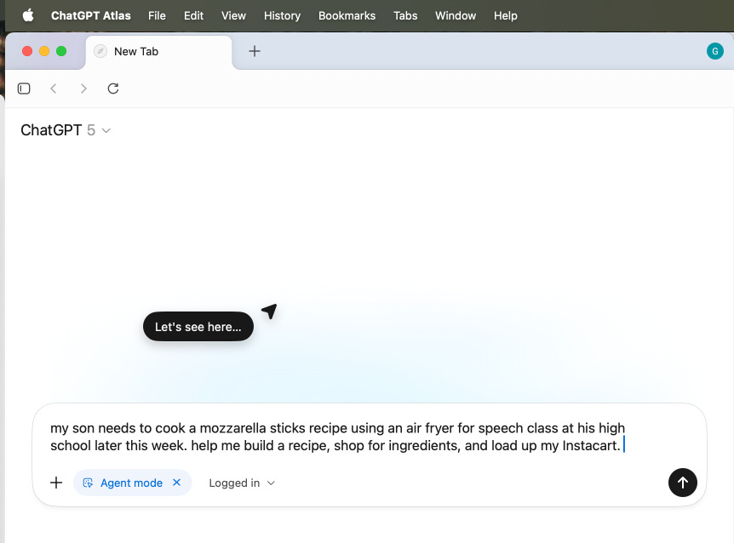Open the History menu
This screenshot has width=734, height=543.
pyautogui.click(x=282, y=15)
